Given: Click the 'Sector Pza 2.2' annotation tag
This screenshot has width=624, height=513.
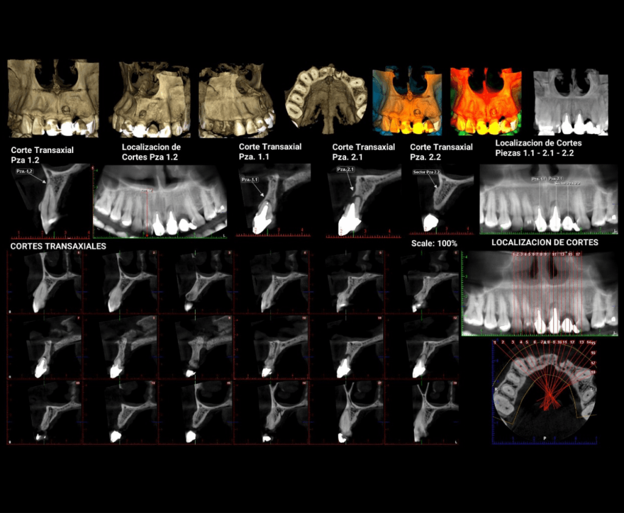Looking at the screenshot, I should pyautogui.click(x=426, y=172).
